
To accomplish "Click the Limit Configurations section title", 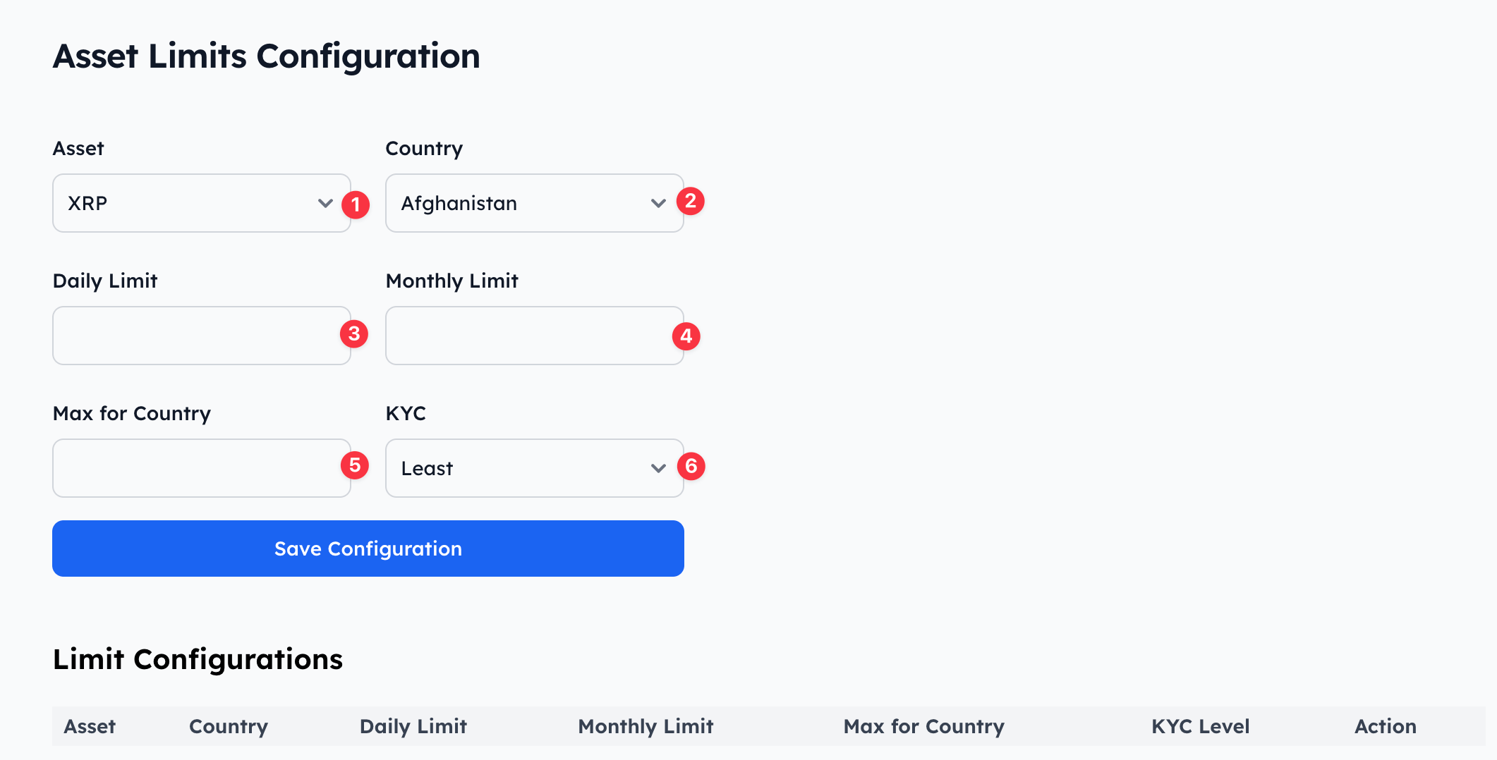I will point(198,659).
